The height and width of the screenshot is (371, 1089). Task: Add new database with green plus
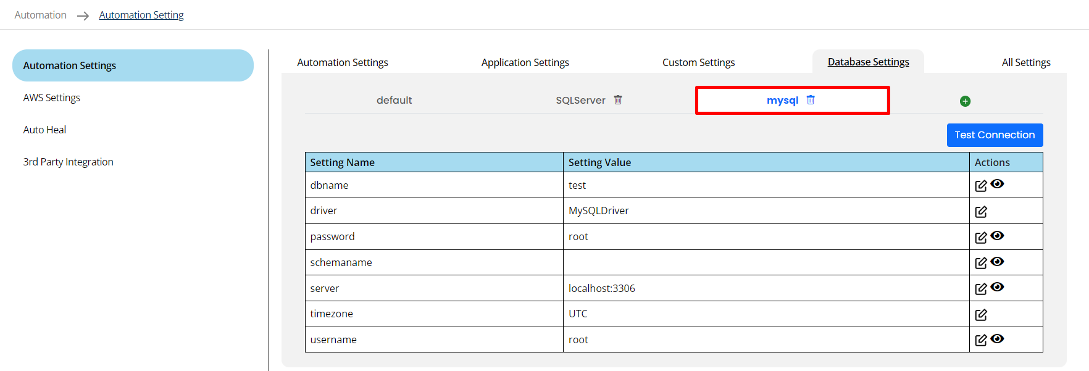[965, 101]
